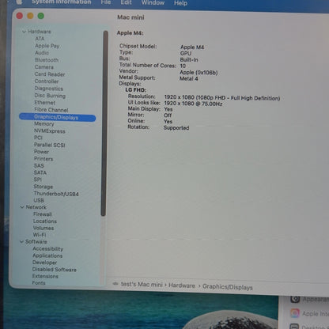Open the Apple menu icon

(x=19, y=2)
